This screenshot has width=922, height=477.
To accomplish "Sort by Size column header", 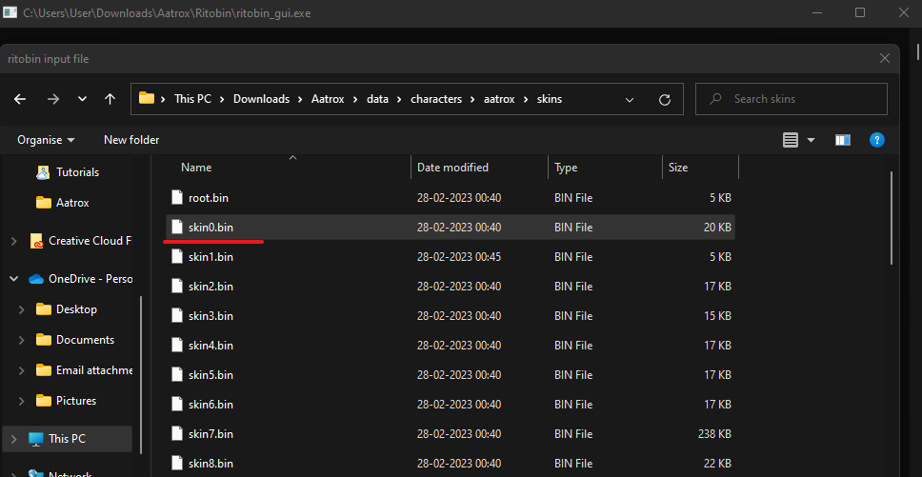I will click(x=678, y=168).
